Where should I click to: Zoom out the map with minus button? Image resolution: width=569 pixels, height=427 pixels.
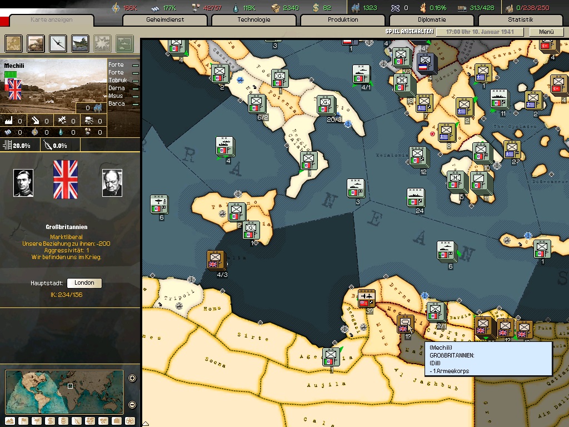tap(132, 404)
